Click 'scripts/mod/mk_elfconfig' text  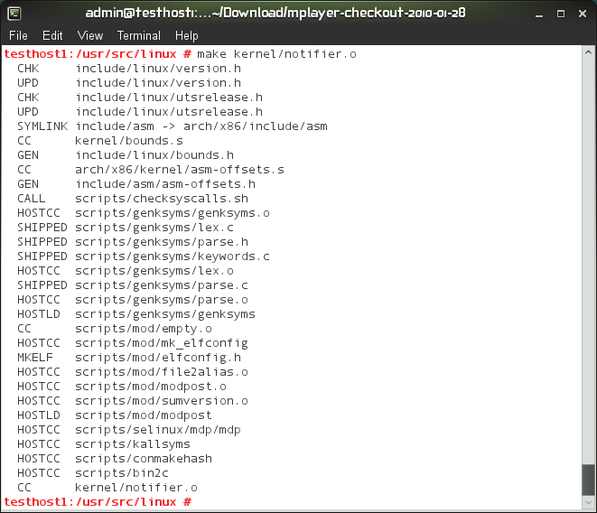click(162, 343)
